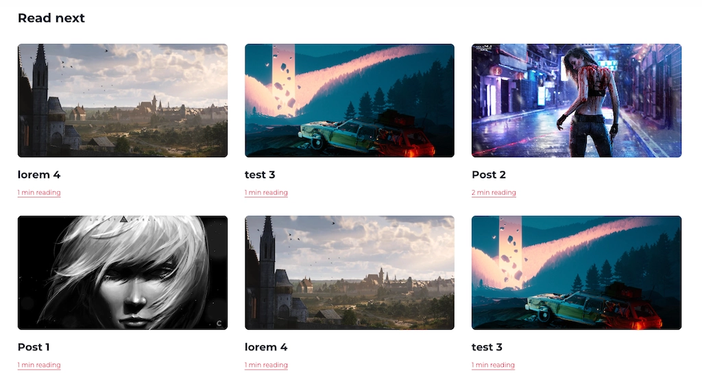Open the bottom-row test 3 forest thumbnail

pyautogui.click(x=576, y=273)
